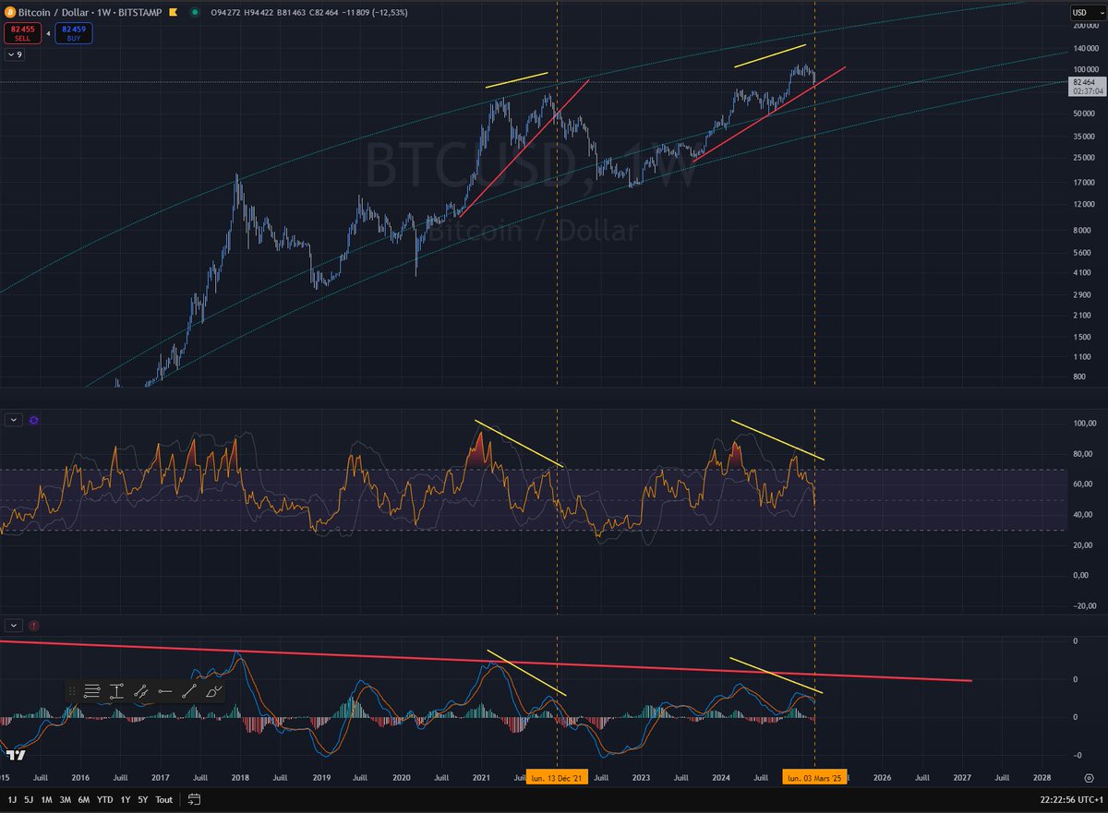
Task: Click the 2027 time axis label
Action: pyautogui.click(x=962, y=778)
